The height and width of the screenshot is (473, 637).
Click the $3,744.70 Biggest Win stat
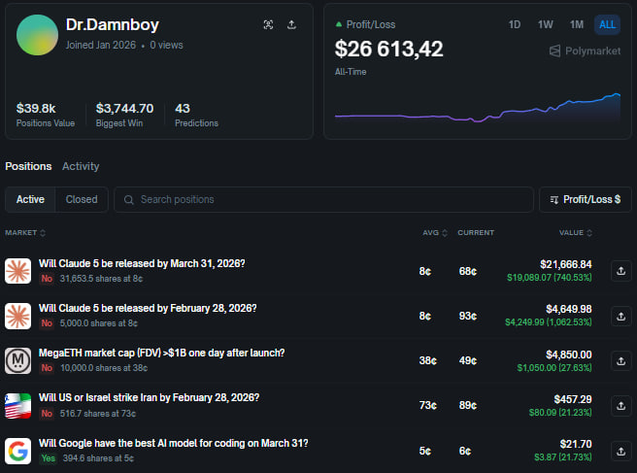(x=124, y=115)
